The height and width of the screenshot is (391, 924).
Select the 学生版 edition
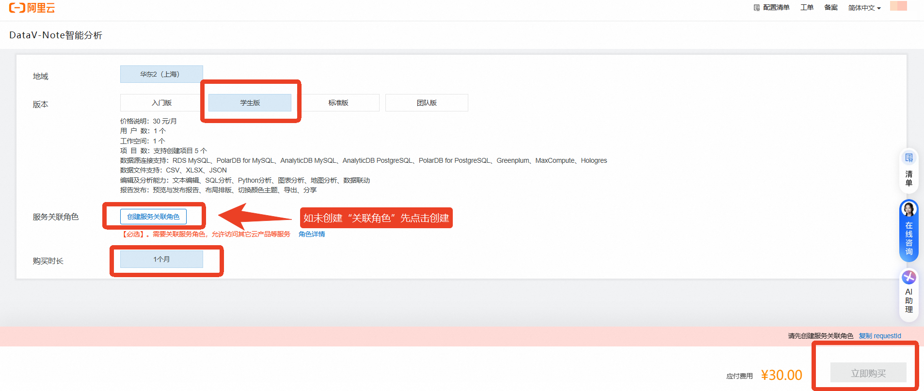[x=250, y=103]
